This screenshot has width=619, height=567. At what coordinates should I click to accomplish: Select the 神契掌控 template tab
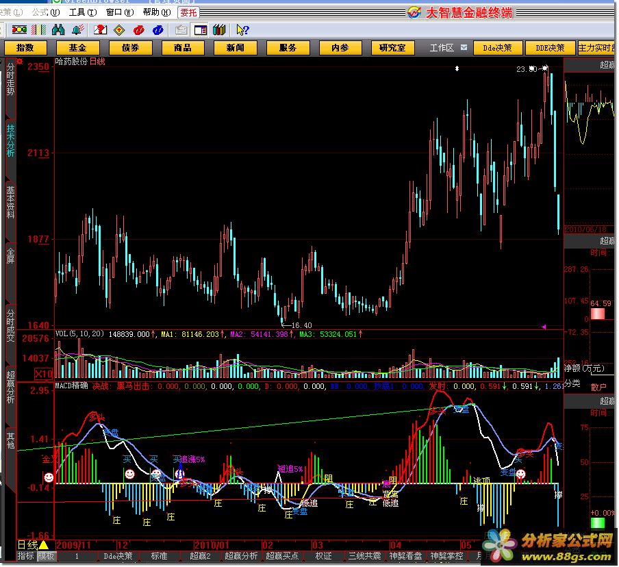tap(446, 556)
